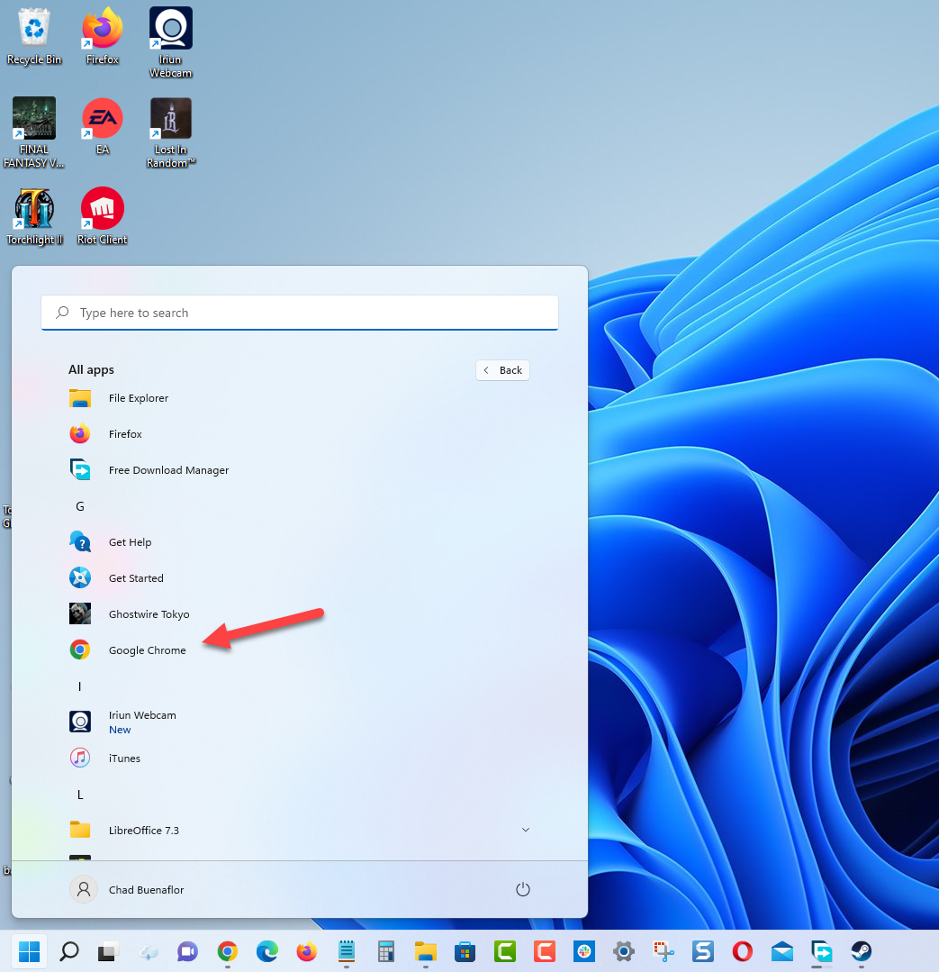
Task: Open Slack from the taskbar
Action: pos(584,951)
